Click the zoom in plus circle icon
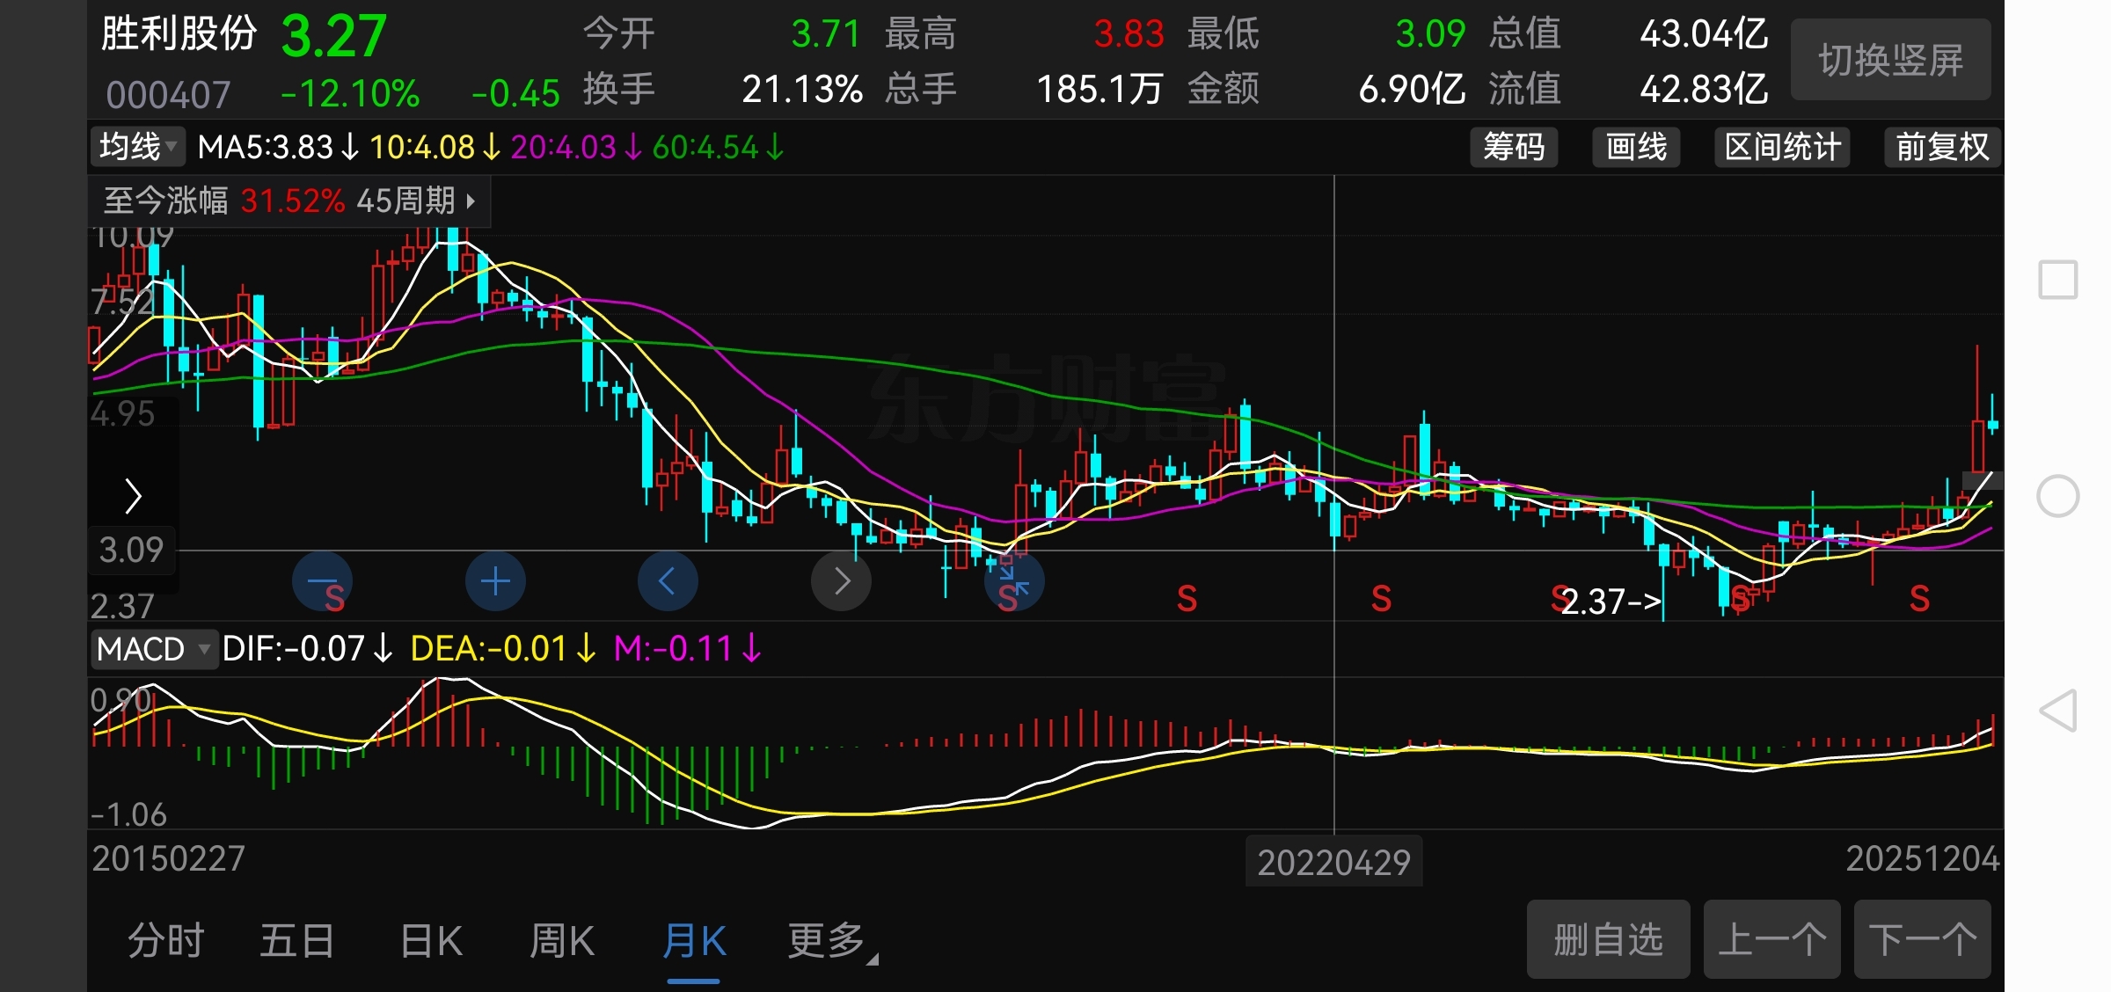 495,581
